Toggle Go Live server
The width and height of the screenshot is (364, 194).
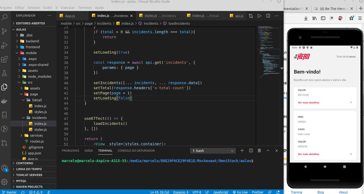tap(240, 192)
